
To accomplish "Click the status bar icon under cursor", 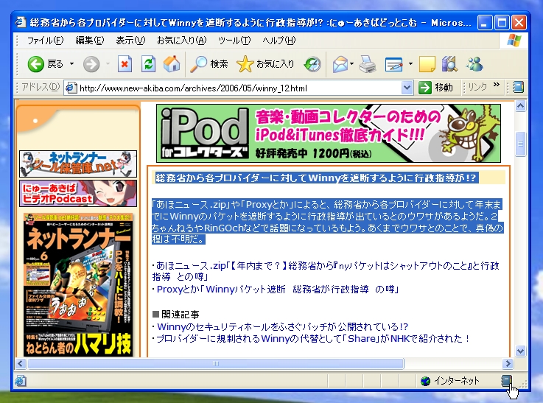I will click(506, 381).
